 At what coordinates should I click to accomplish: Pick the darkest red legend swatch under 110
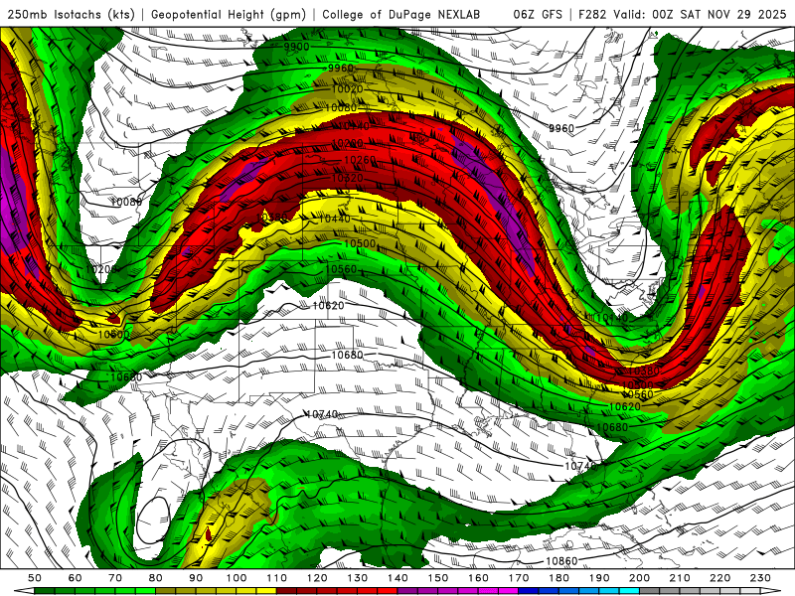click(286, 591)
